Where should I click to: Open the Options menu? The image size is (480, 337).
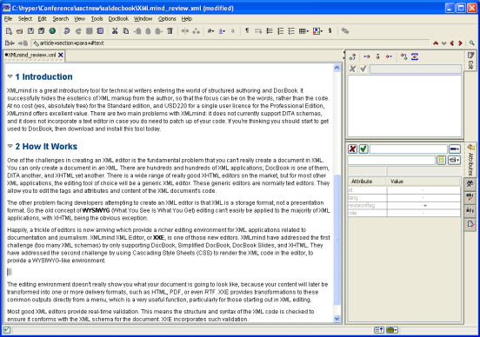167,19
